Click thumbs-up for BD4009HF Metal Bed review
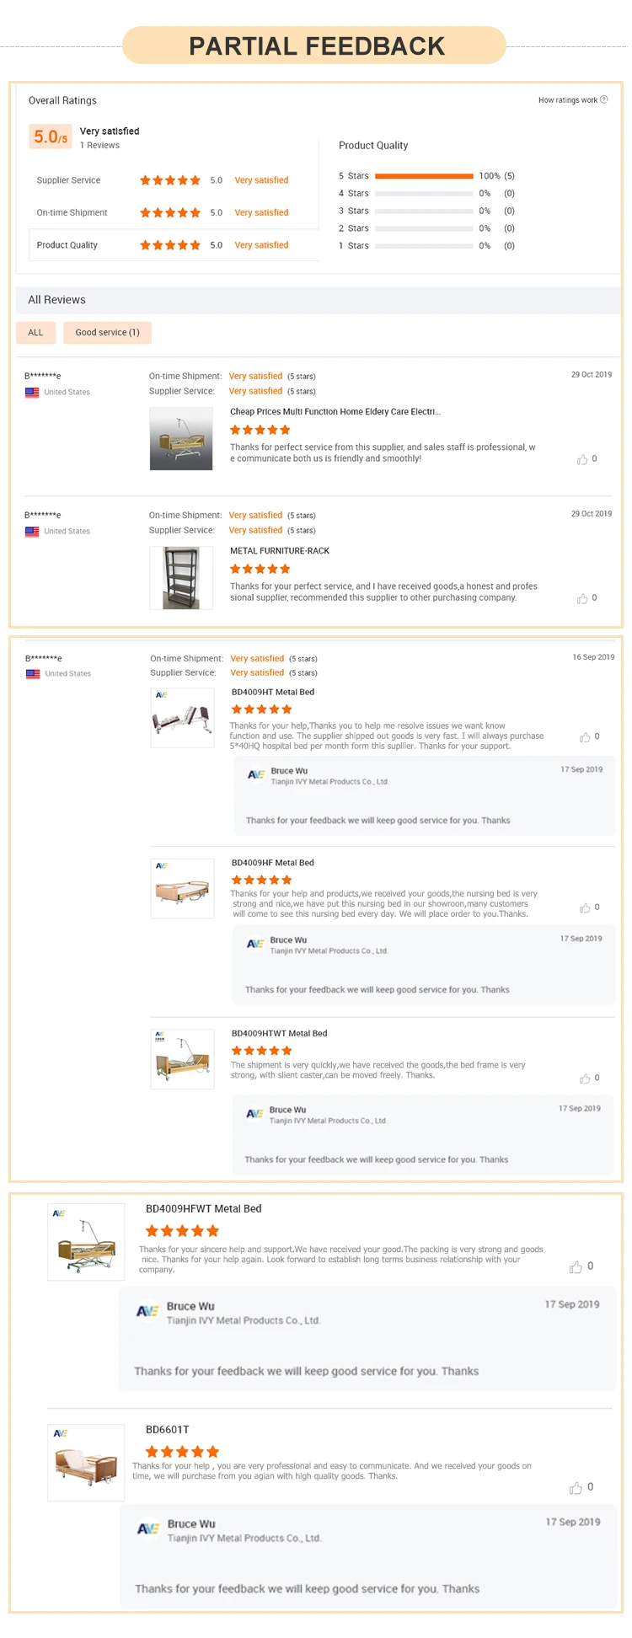This screenshot has width=632, height=1638. (x=585, y=907)
